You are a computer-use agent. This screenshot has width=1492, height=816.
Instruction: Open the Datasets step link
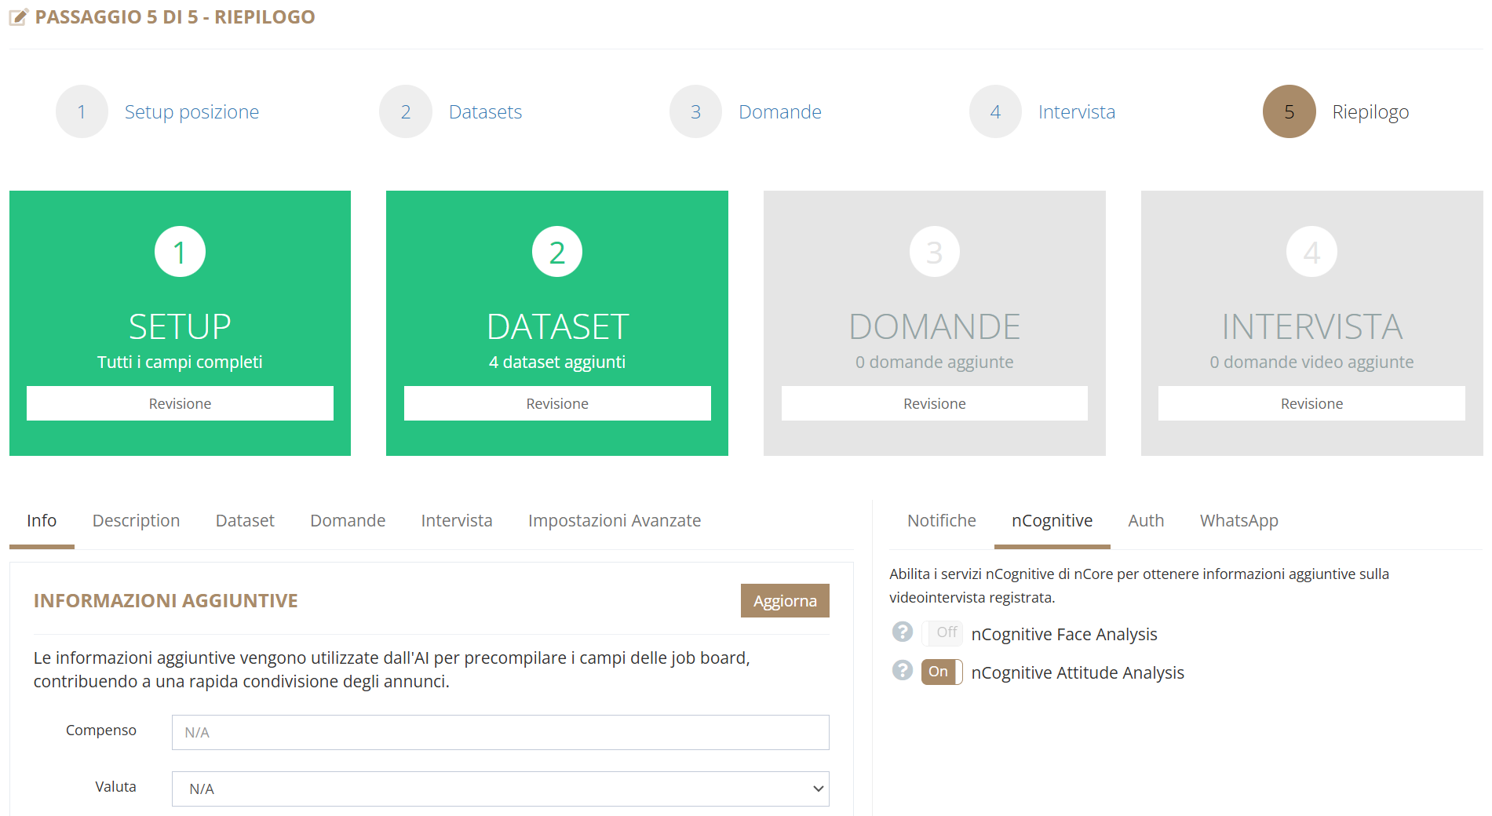pyautogui.click(x=485, y=112)
